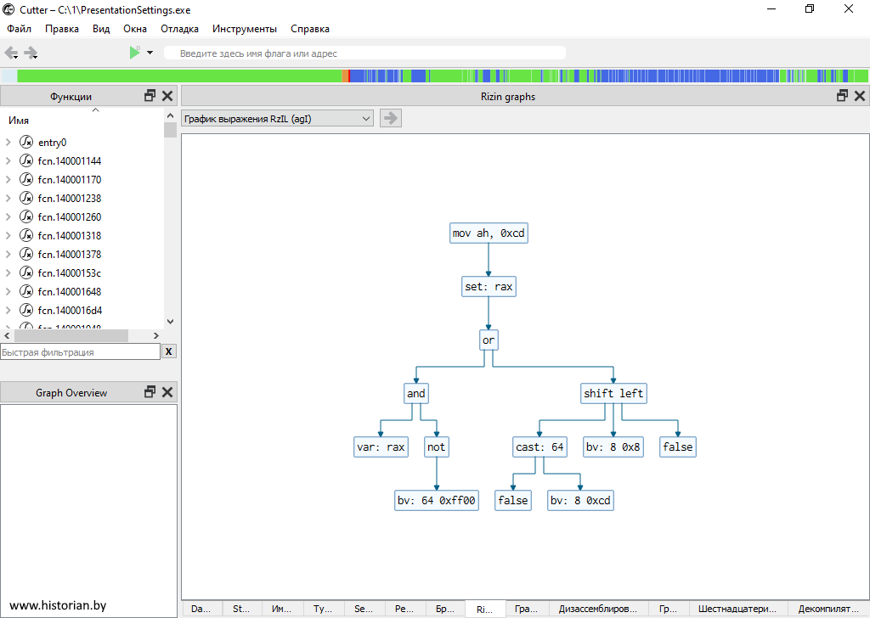Open the debug play button dropdown arrow
The height and width of the screenshot is (618, 870).
pos(150,53)
